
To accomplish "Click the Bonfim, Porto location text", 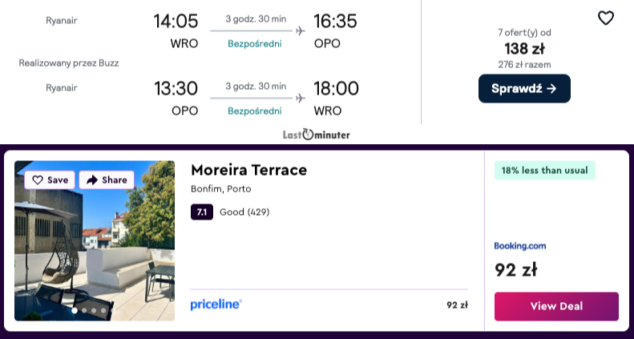I will click(x=220, y=189).
